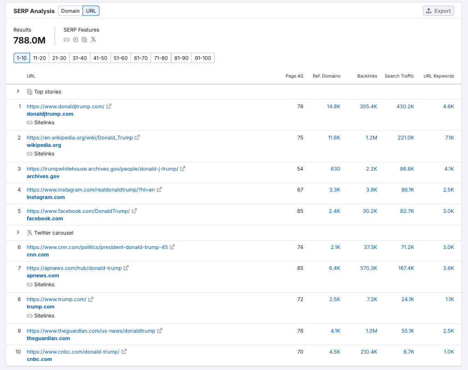
Task: Select the 11-20 results range
Action: click(39, 58)
